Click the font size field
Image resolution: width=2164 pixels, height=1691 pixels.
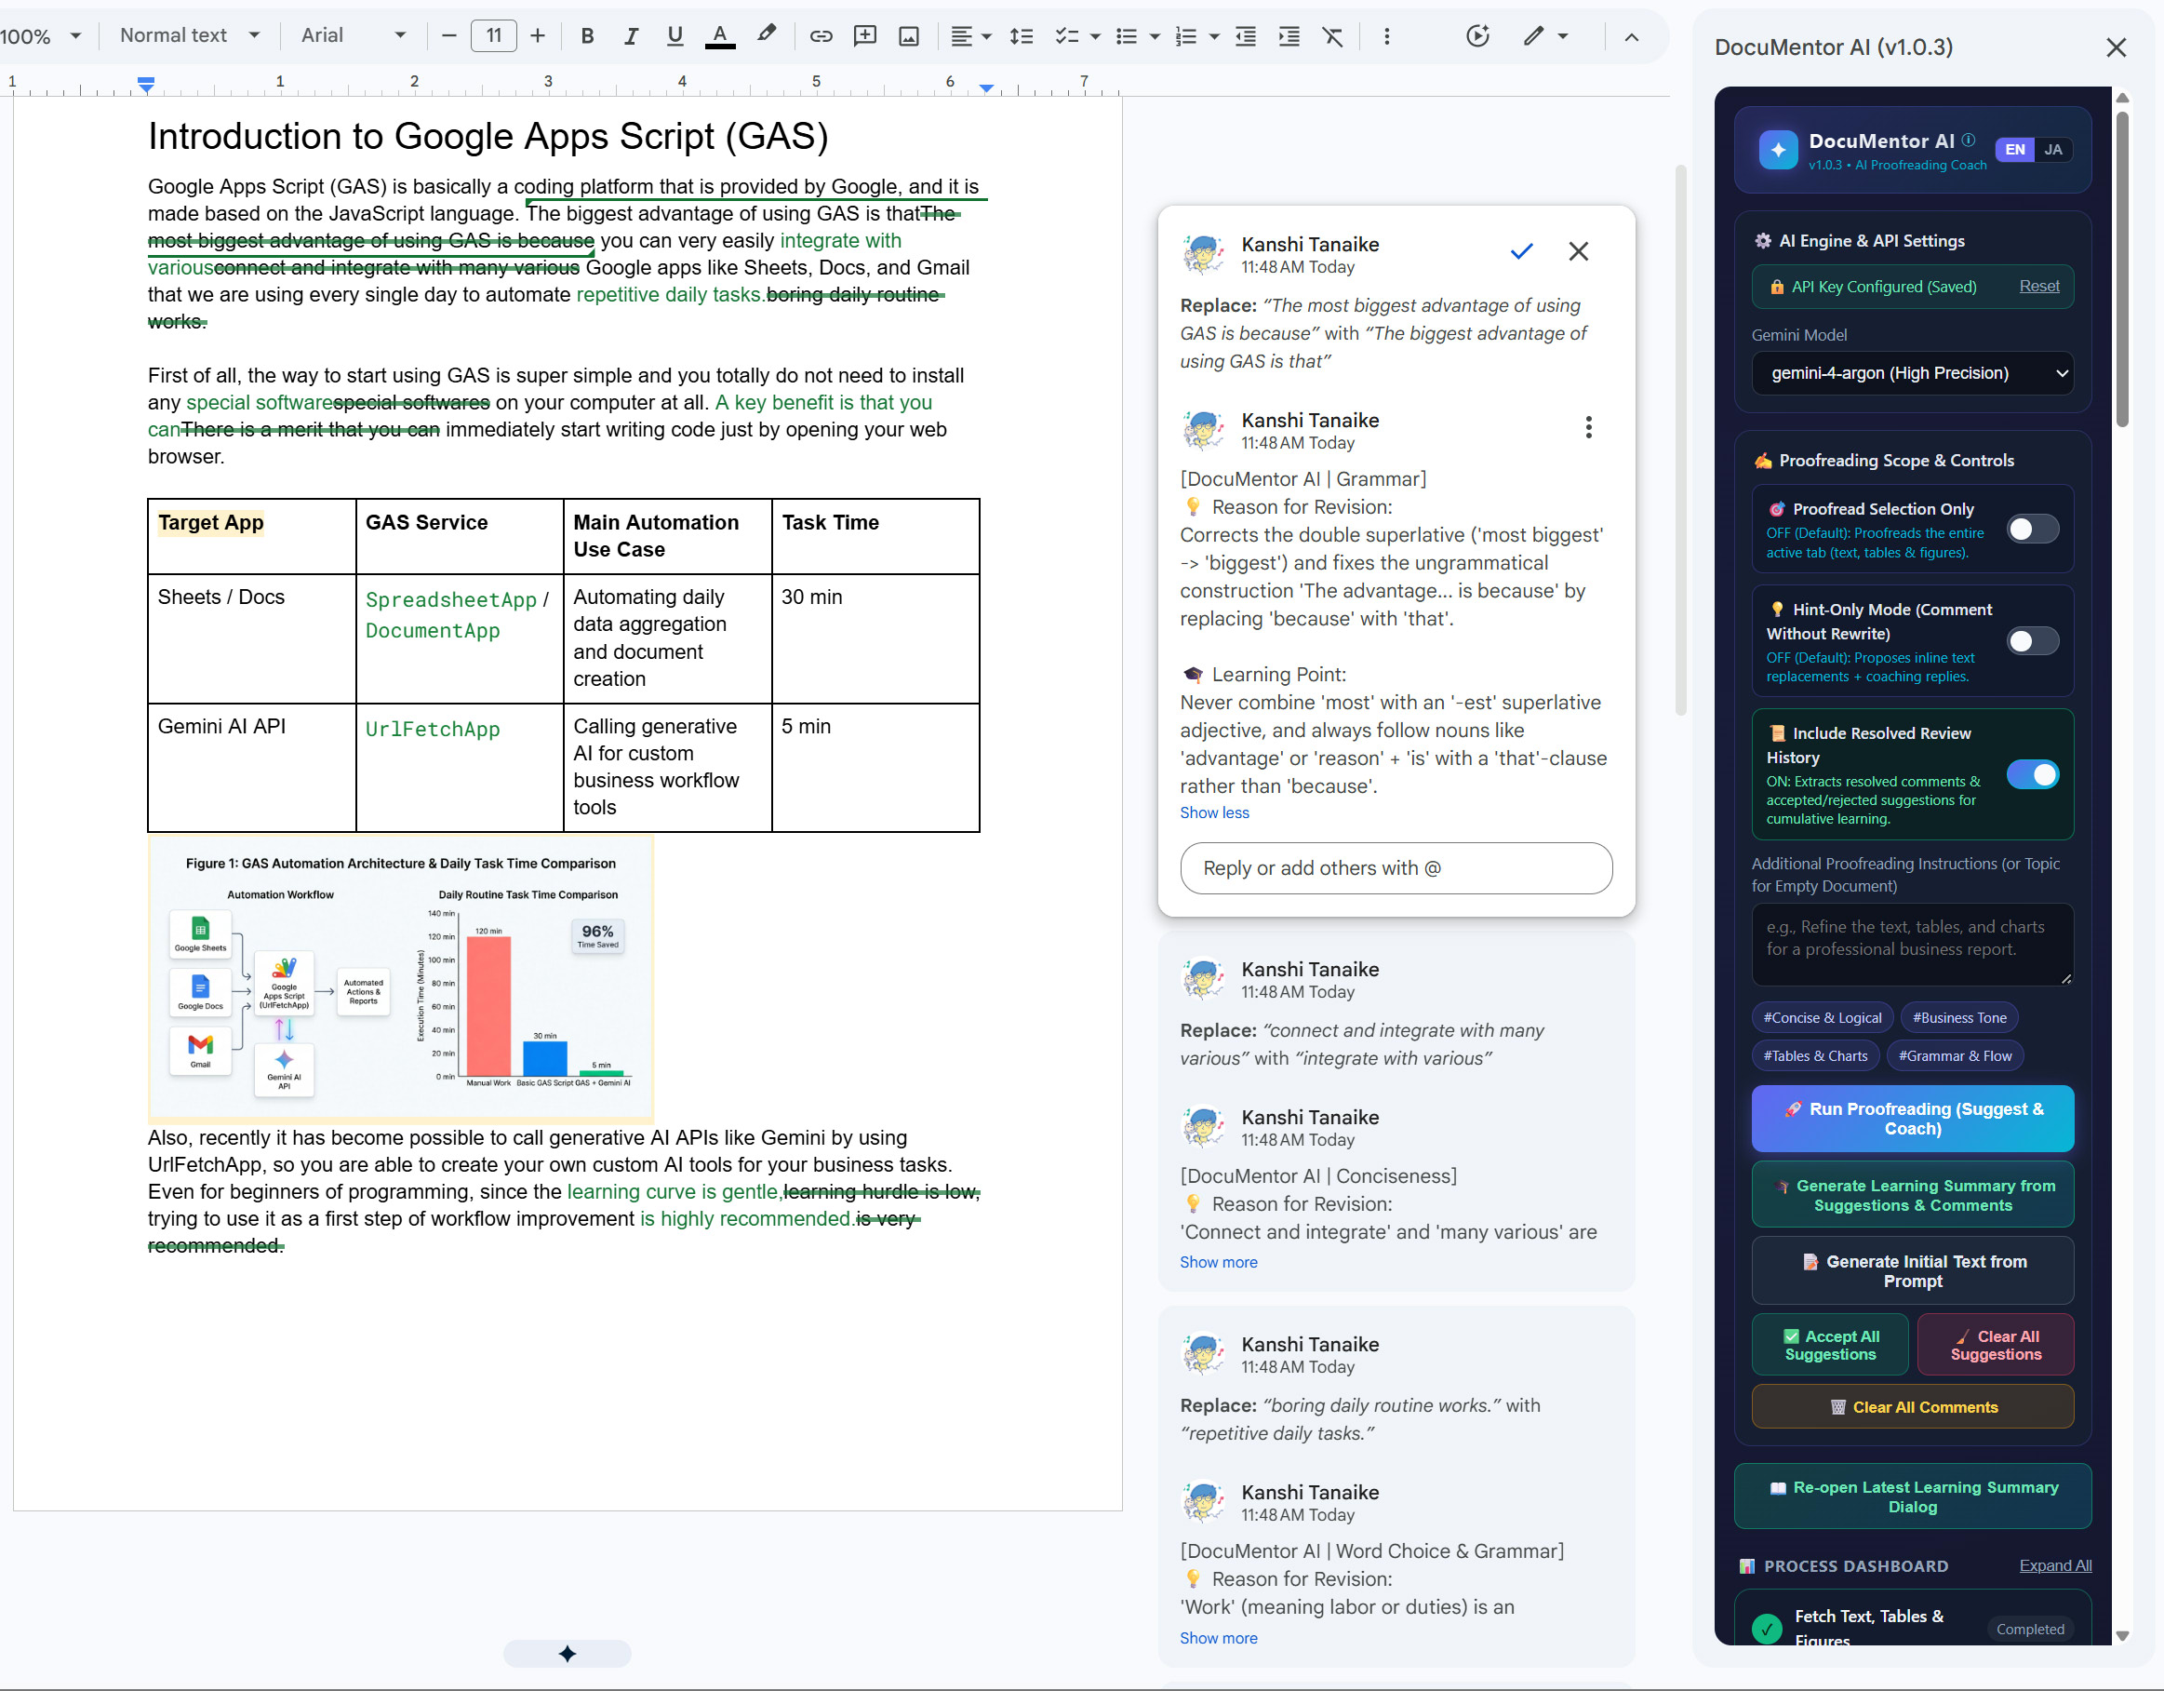click(x=493, y=35)
